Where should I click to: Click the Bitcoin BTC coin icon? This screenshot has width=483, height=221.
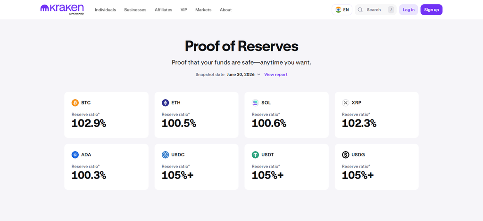tap(75, 102)
